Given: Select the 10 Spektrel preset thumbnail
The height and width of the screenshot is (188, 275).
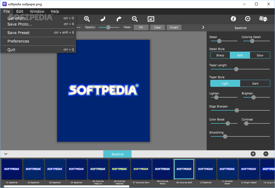Looking at the screenshot, I should coord(206,169).
